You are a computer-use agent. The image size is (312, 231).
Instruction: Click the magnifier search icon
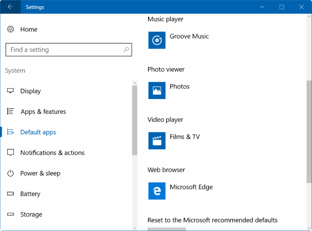[x=126, y=49]
